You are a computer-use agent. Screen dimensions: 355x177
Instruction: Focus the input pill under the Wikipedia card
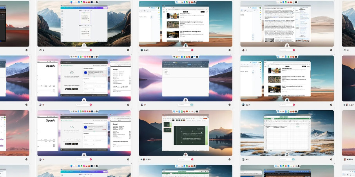click(x=286, y=50)
